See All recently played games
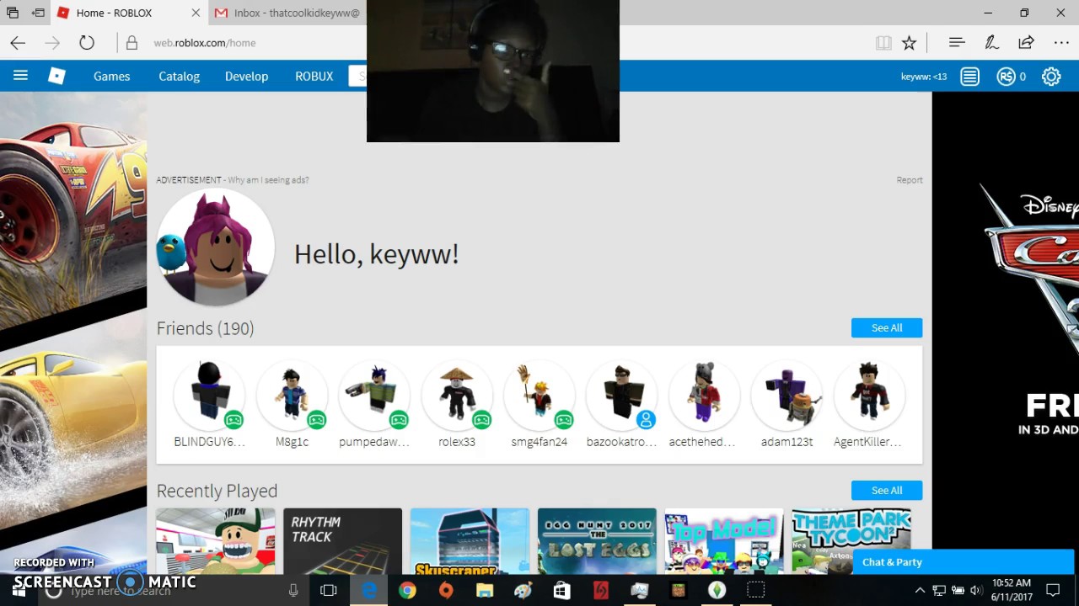The width and height of the screenshot is (1079, 606). (x=887, y=490)
